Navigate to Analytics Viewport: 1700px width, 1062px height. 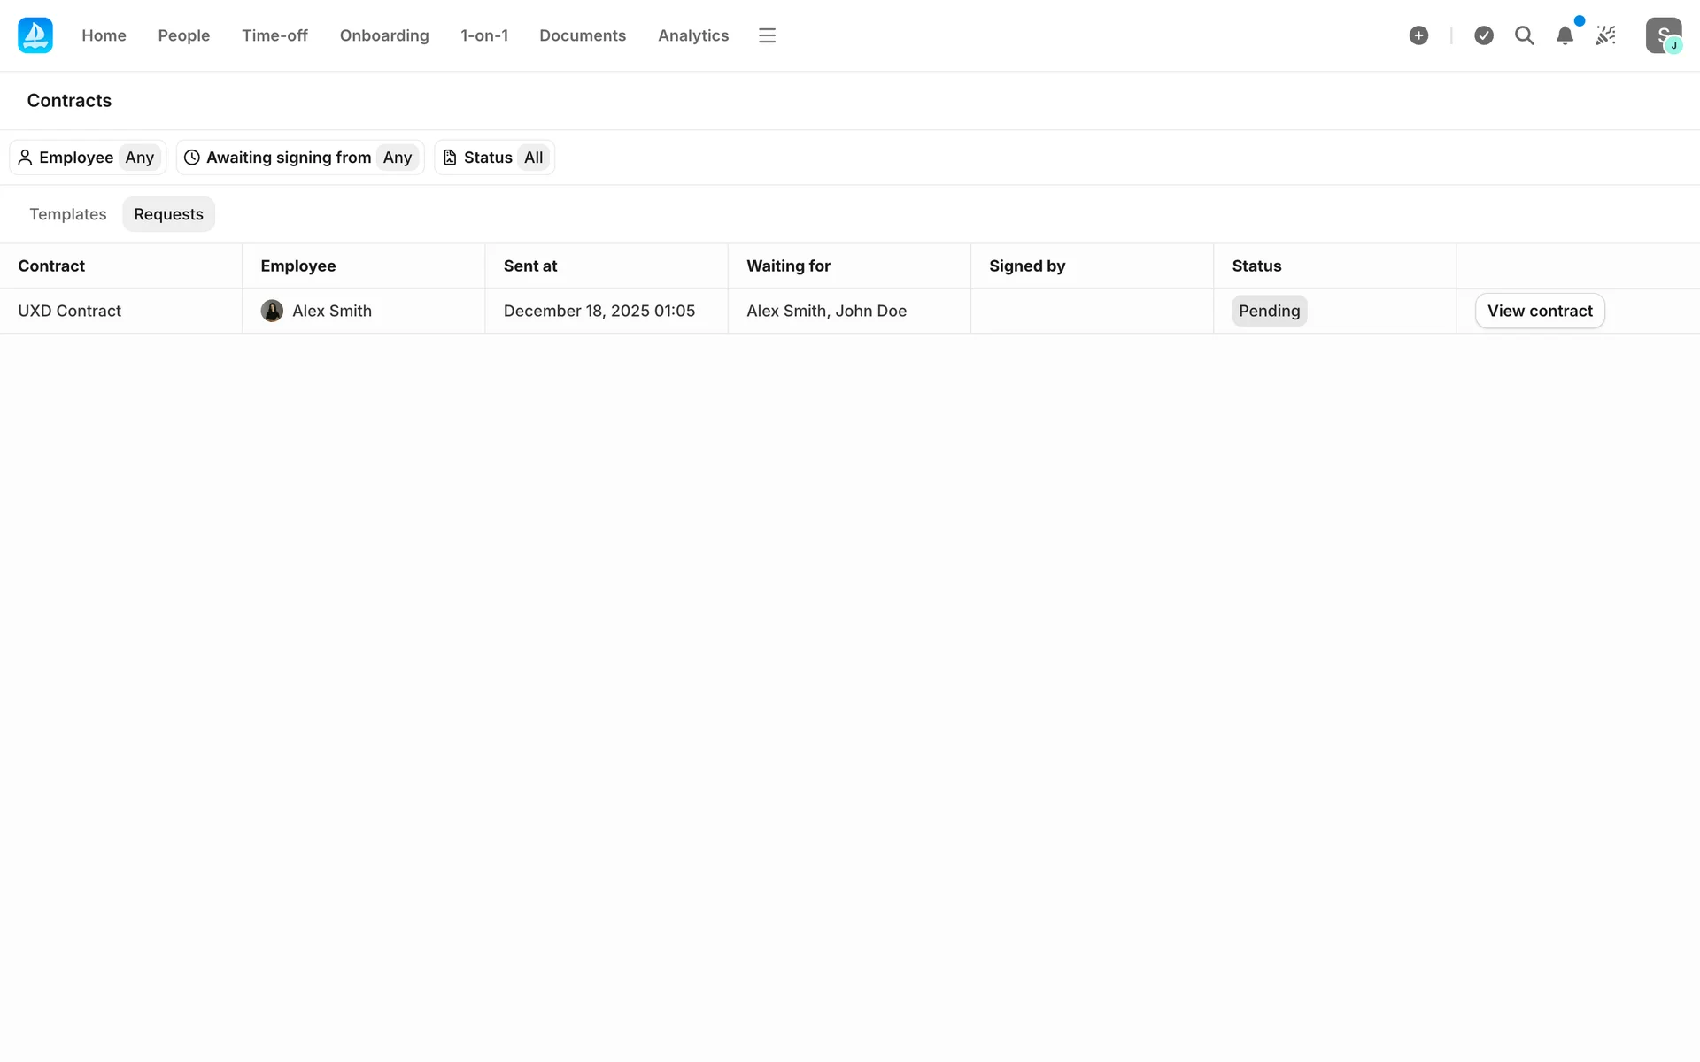point(693,35)
